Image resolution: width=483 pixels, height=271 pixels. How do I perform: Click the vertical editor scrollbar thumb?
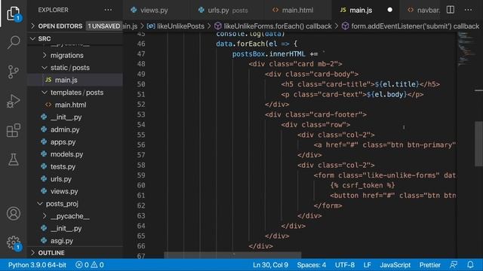pos(478,144)
